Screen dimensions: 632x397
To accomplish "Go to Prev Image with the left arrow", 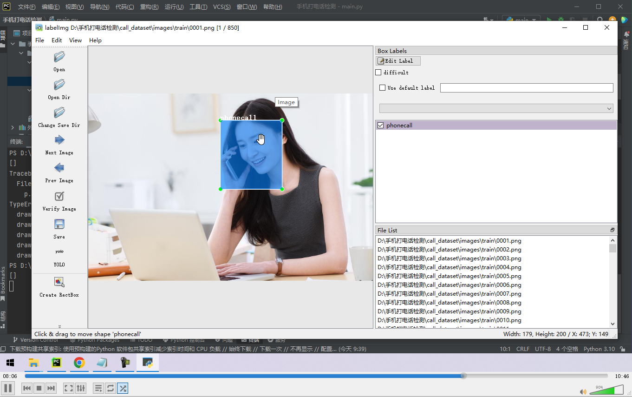I will [x=59, y=168].
